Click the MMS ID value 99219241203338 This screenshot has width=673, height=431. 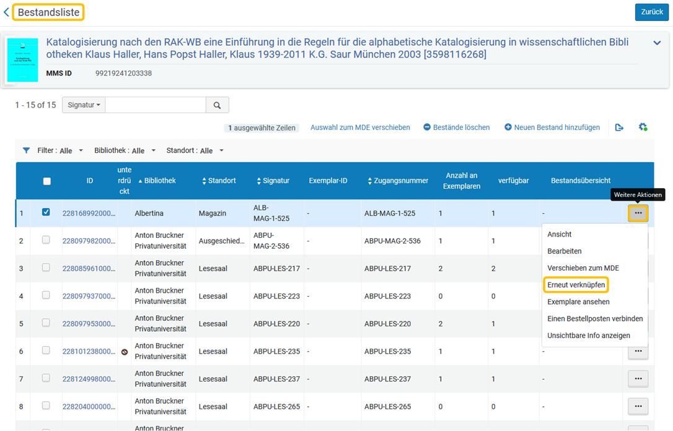coord(123,73)
